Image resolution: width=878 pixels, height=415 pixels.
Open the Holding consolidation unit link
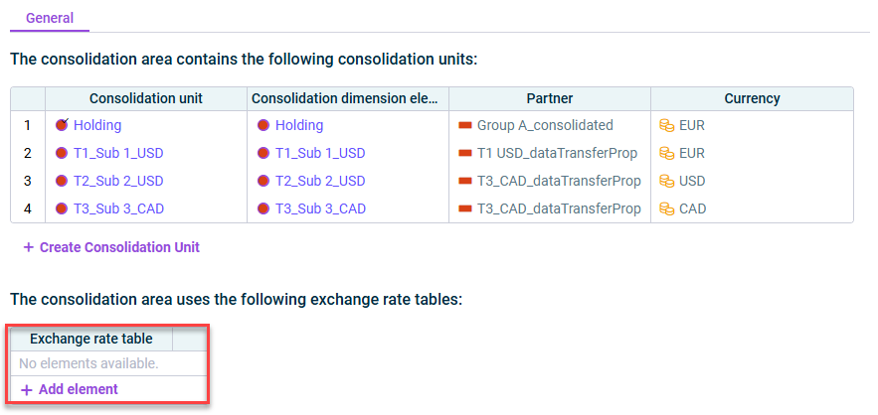pyautogui.click(x=97, y=125)
